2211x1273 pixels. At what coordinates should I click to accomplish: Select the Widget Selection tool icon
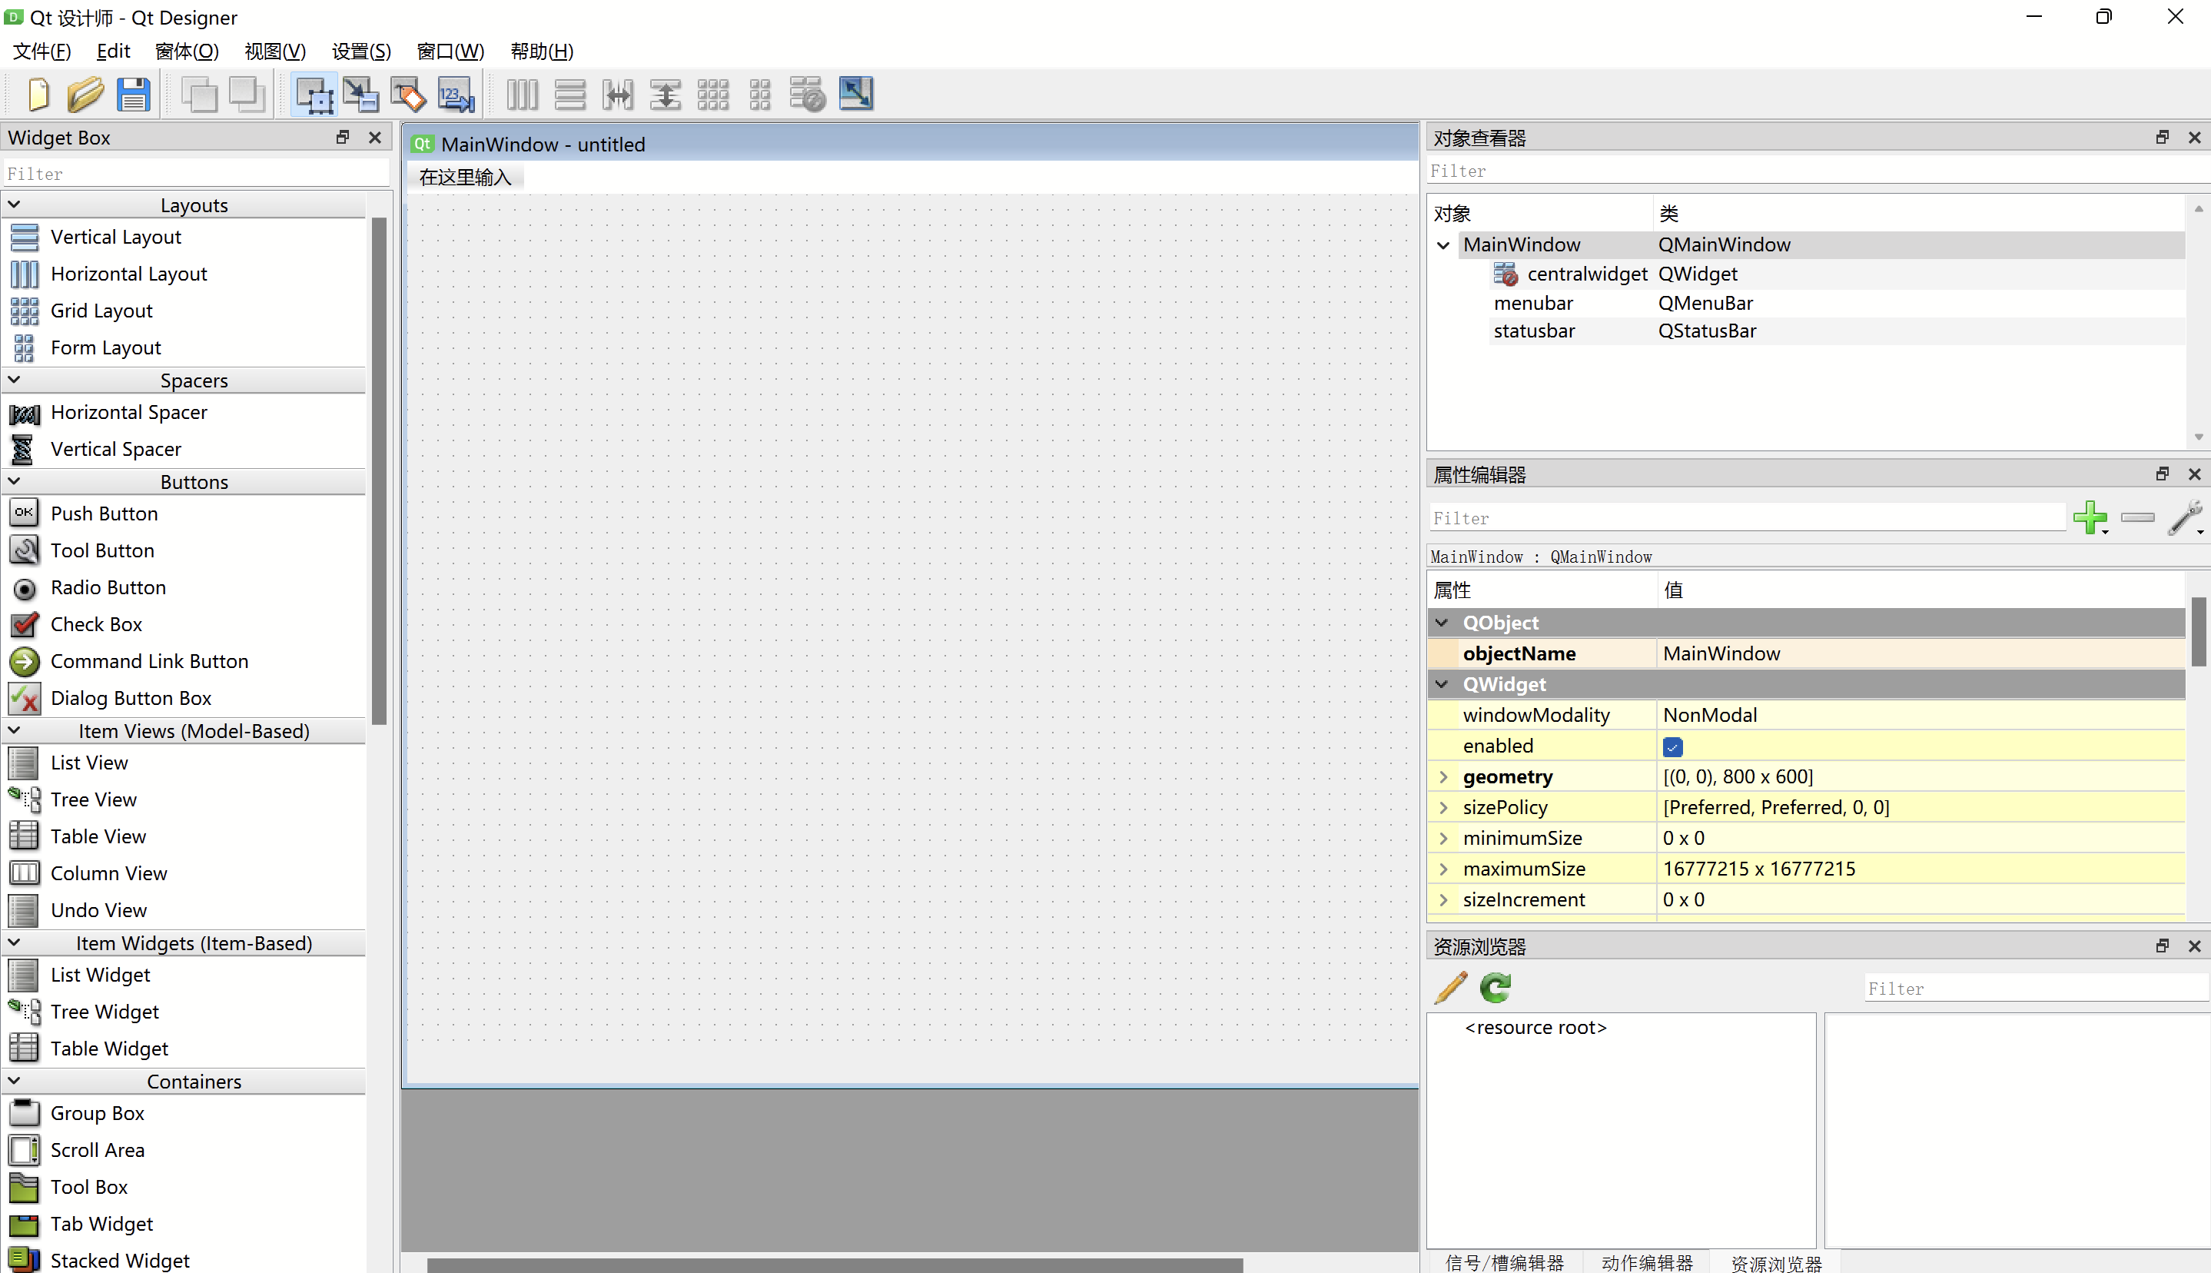click(314, 95)
